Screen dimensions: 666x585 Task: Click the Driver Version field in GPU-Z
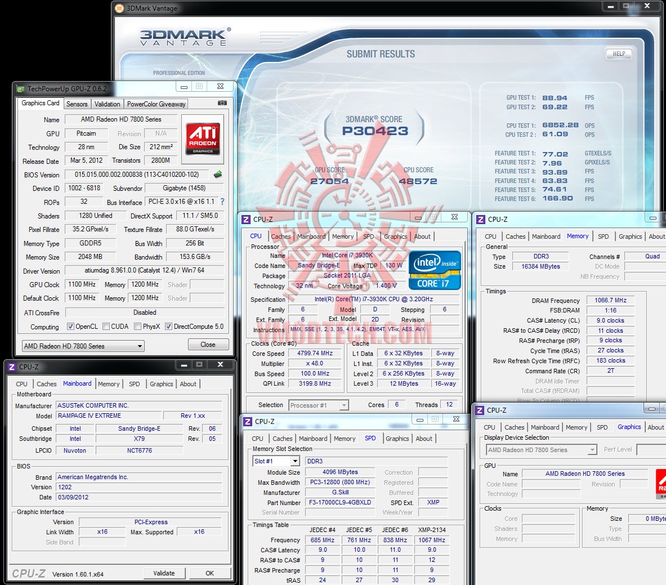click(x=145, y=271)
